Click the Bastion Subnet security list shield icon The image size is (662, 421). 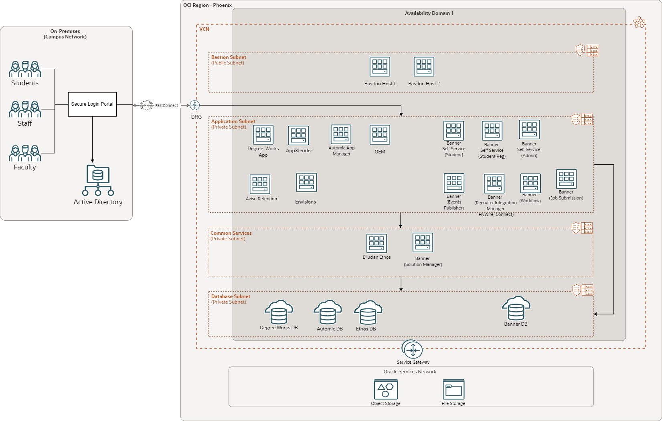coord(580,50)
